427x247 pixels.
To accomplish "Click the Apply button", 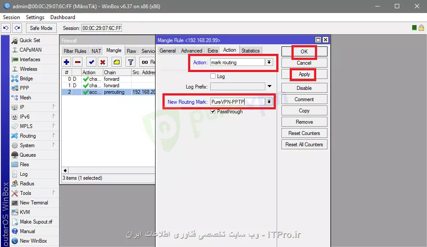I will pos(304,74).
